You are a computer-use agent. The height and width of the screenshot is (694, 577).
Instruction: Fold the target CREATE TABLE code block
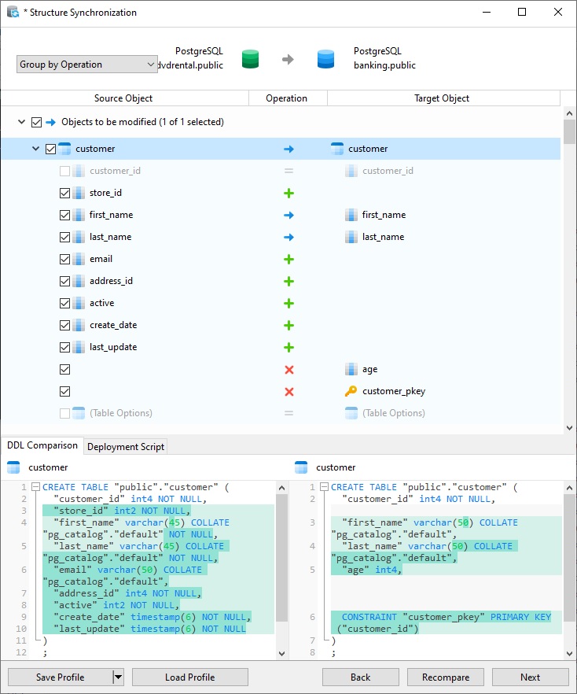coord(324,487)
